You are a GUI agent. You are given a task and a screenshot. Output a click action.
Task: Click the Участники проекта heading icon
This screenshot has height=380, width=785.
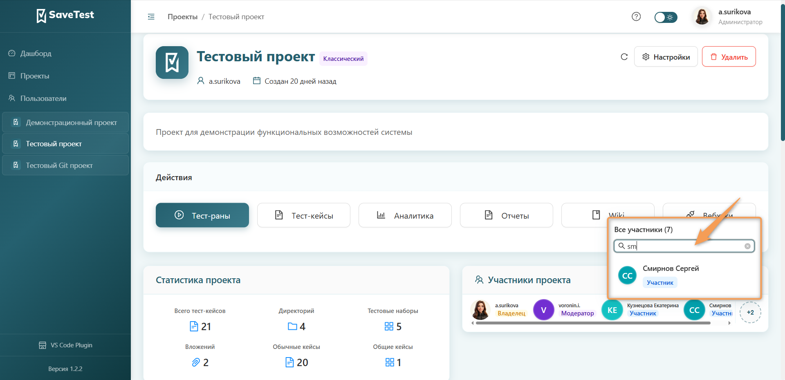point(479,280)
